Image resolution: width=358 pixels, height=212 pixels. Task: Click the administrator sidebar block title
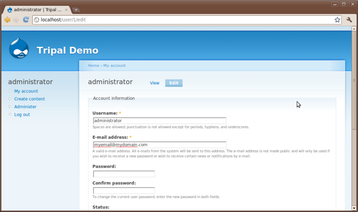[30, 82]
